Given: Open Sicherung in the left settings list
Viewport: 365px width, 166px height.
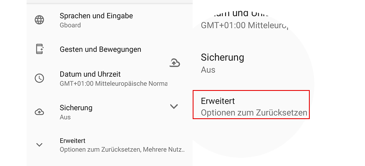Looking at the screenshot, I should click(76, 107).
